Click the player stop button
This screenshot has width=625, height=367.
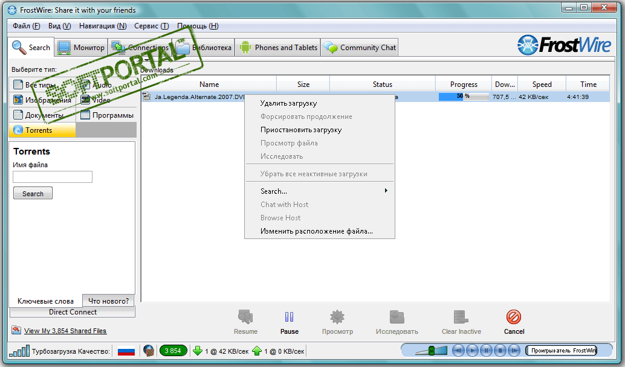[500, 351]
